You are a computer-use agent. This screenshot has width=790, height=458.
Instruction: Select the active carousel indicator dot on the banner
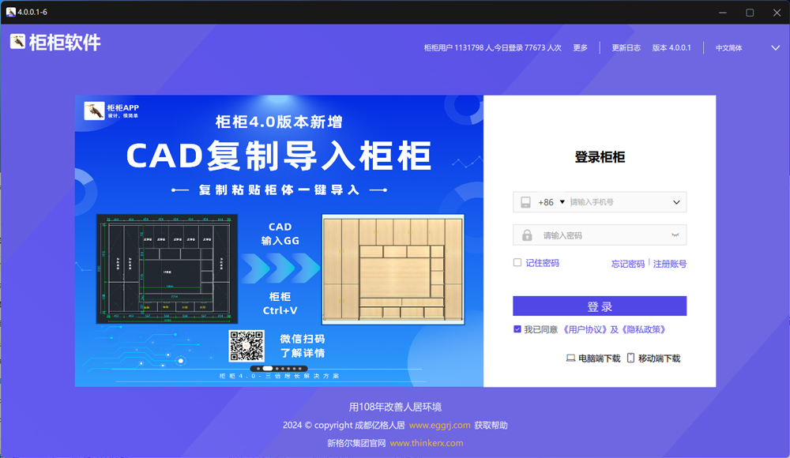[x=268, y=368]
